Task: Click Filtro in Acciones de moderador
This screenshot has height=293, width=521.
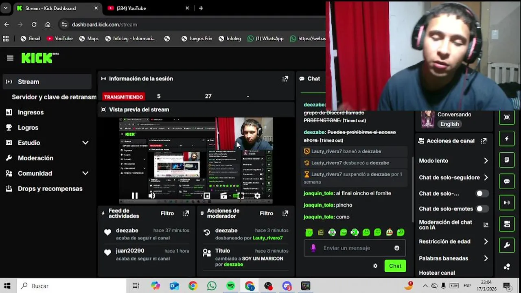Action: pos(267,213)
